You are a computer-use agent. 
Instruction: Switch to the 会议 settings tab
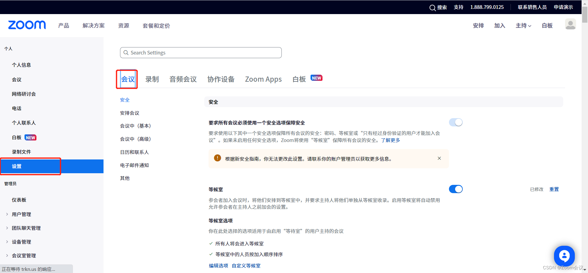tap(128, 79)
